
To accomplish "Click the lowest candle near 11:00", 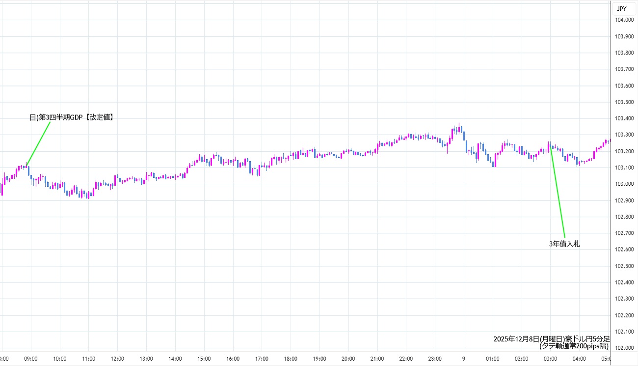I will (x=88, y=195).
